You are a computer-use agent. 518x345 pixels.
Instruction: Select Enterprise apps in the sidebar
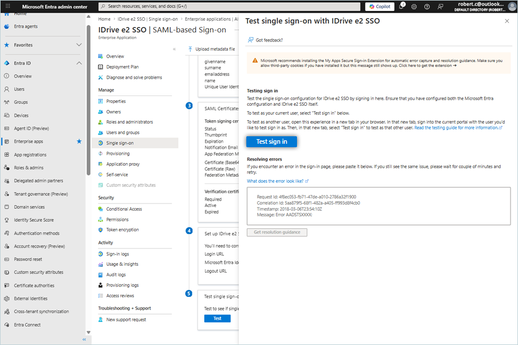(28, 141)
